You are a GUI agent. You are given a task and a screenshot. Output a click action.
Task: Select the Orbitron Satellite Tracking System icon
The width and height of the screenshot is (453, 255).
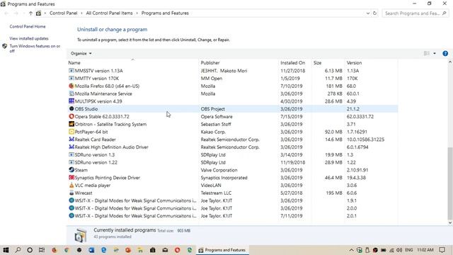click(x=71, y=124)
